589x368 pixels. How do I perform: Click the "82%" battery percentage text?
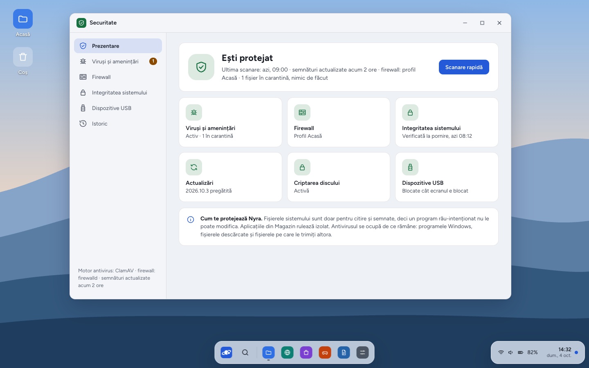(x=533, y=352)
